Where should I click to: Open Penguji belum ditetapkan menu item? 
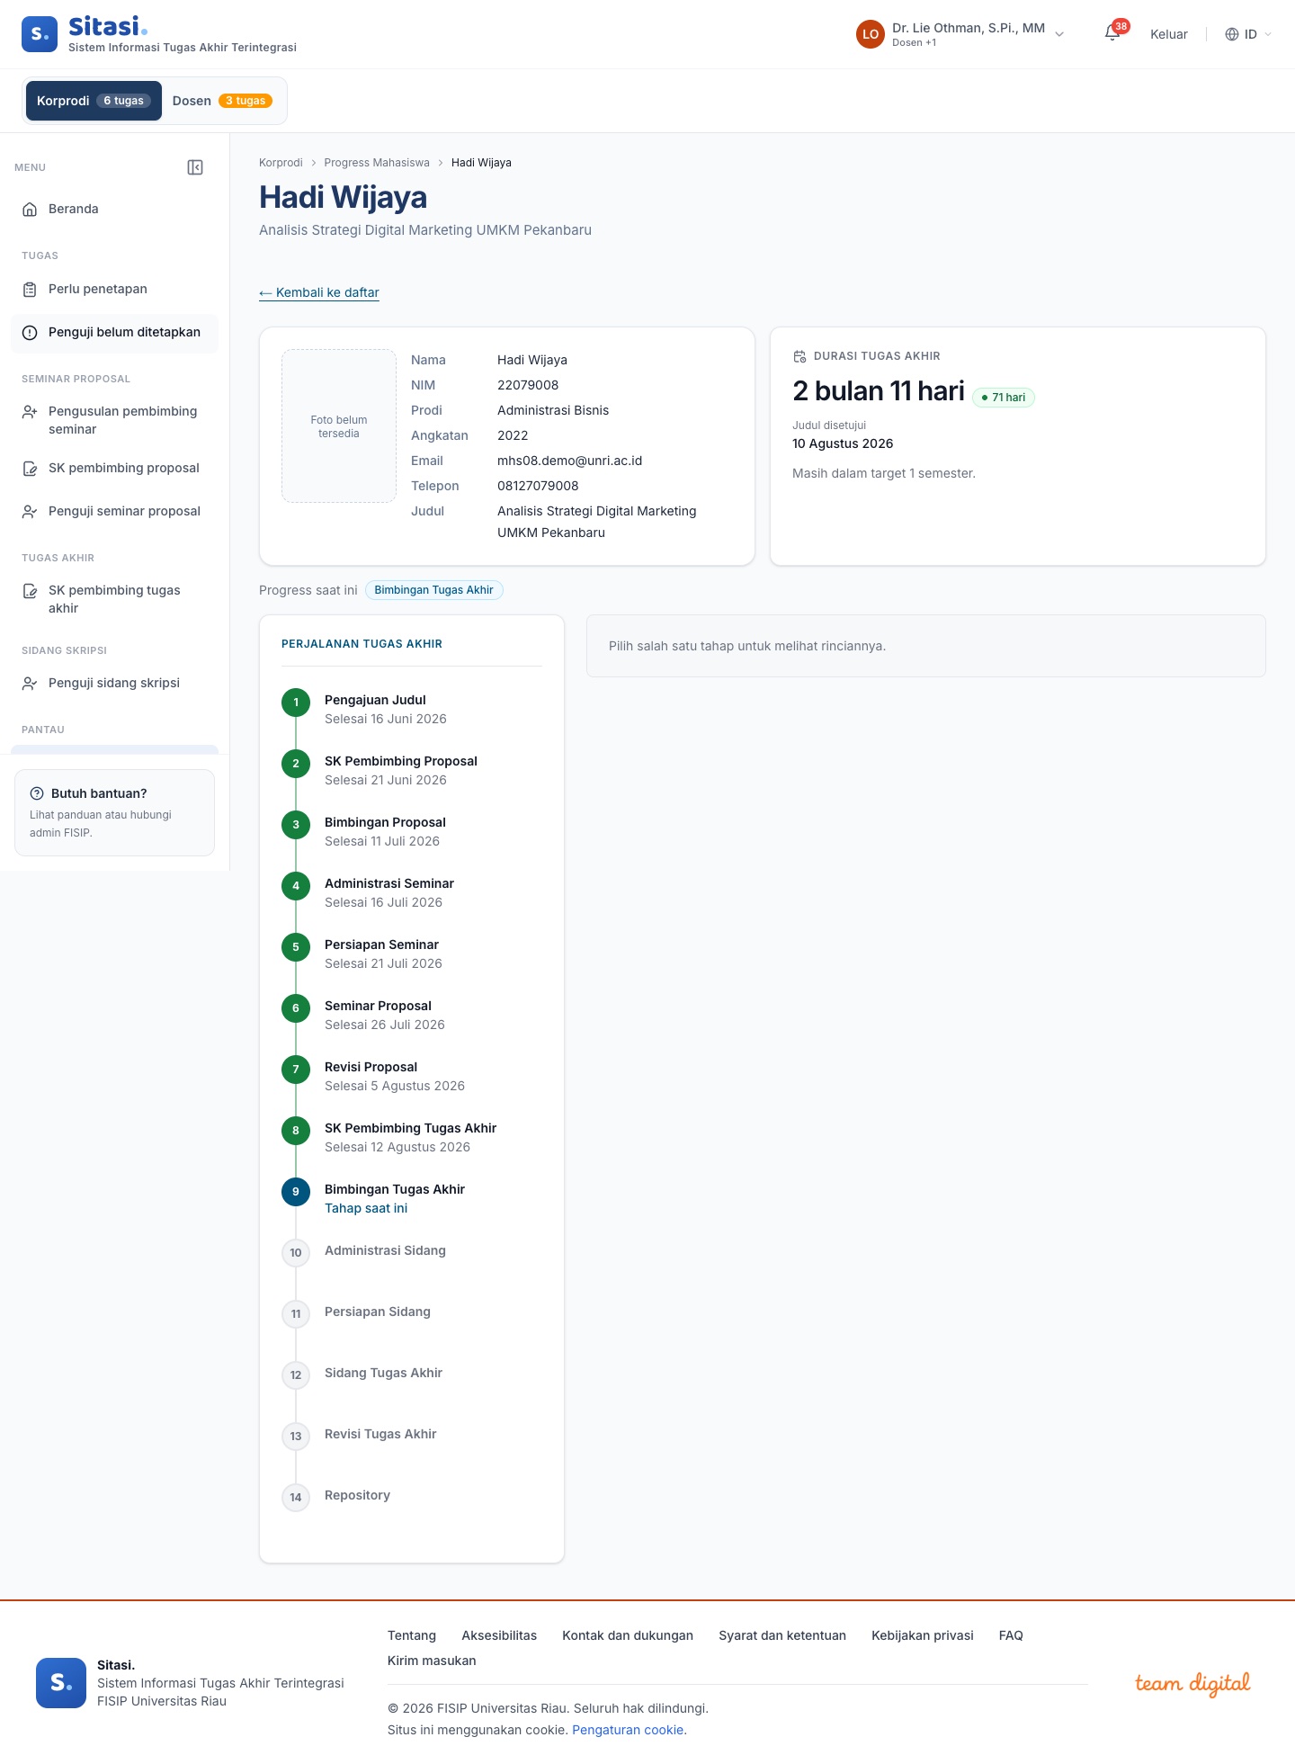[x=114, y=333]
